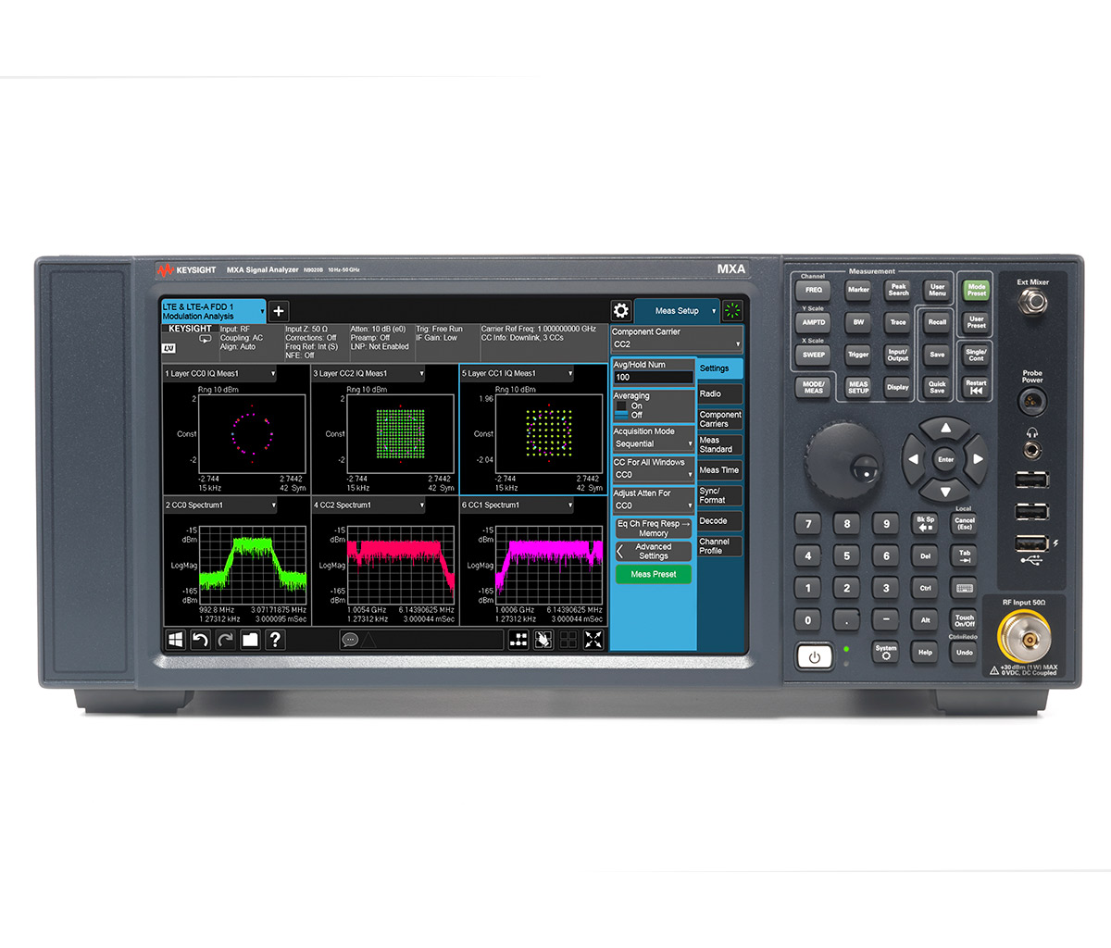This screenshot has width=1111, height=948.
Task: Open the CC For All Windows dropdown
Action: 653,468
